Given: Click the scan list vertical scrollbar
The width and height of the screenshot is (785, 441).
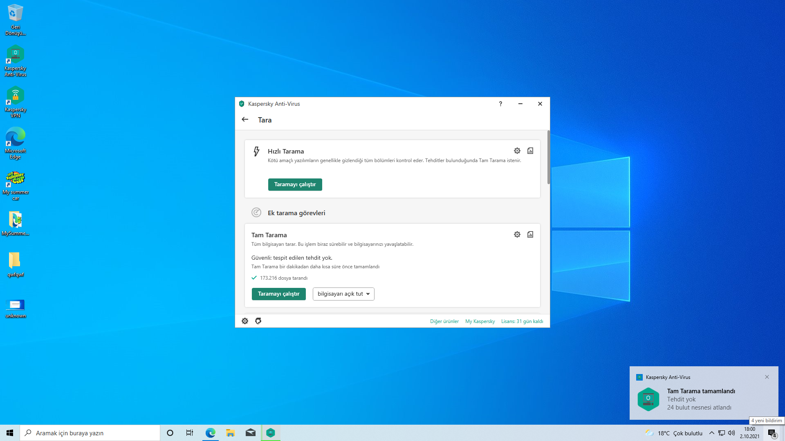Looking at the screenshot, I should click(548, 158).
